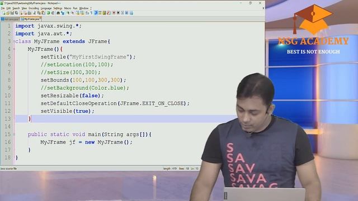The image size is (358, 201).
Task: Click 'MyJFrame jf = new MyJFrame();' on line 16
Action: [x=86, y=142]
